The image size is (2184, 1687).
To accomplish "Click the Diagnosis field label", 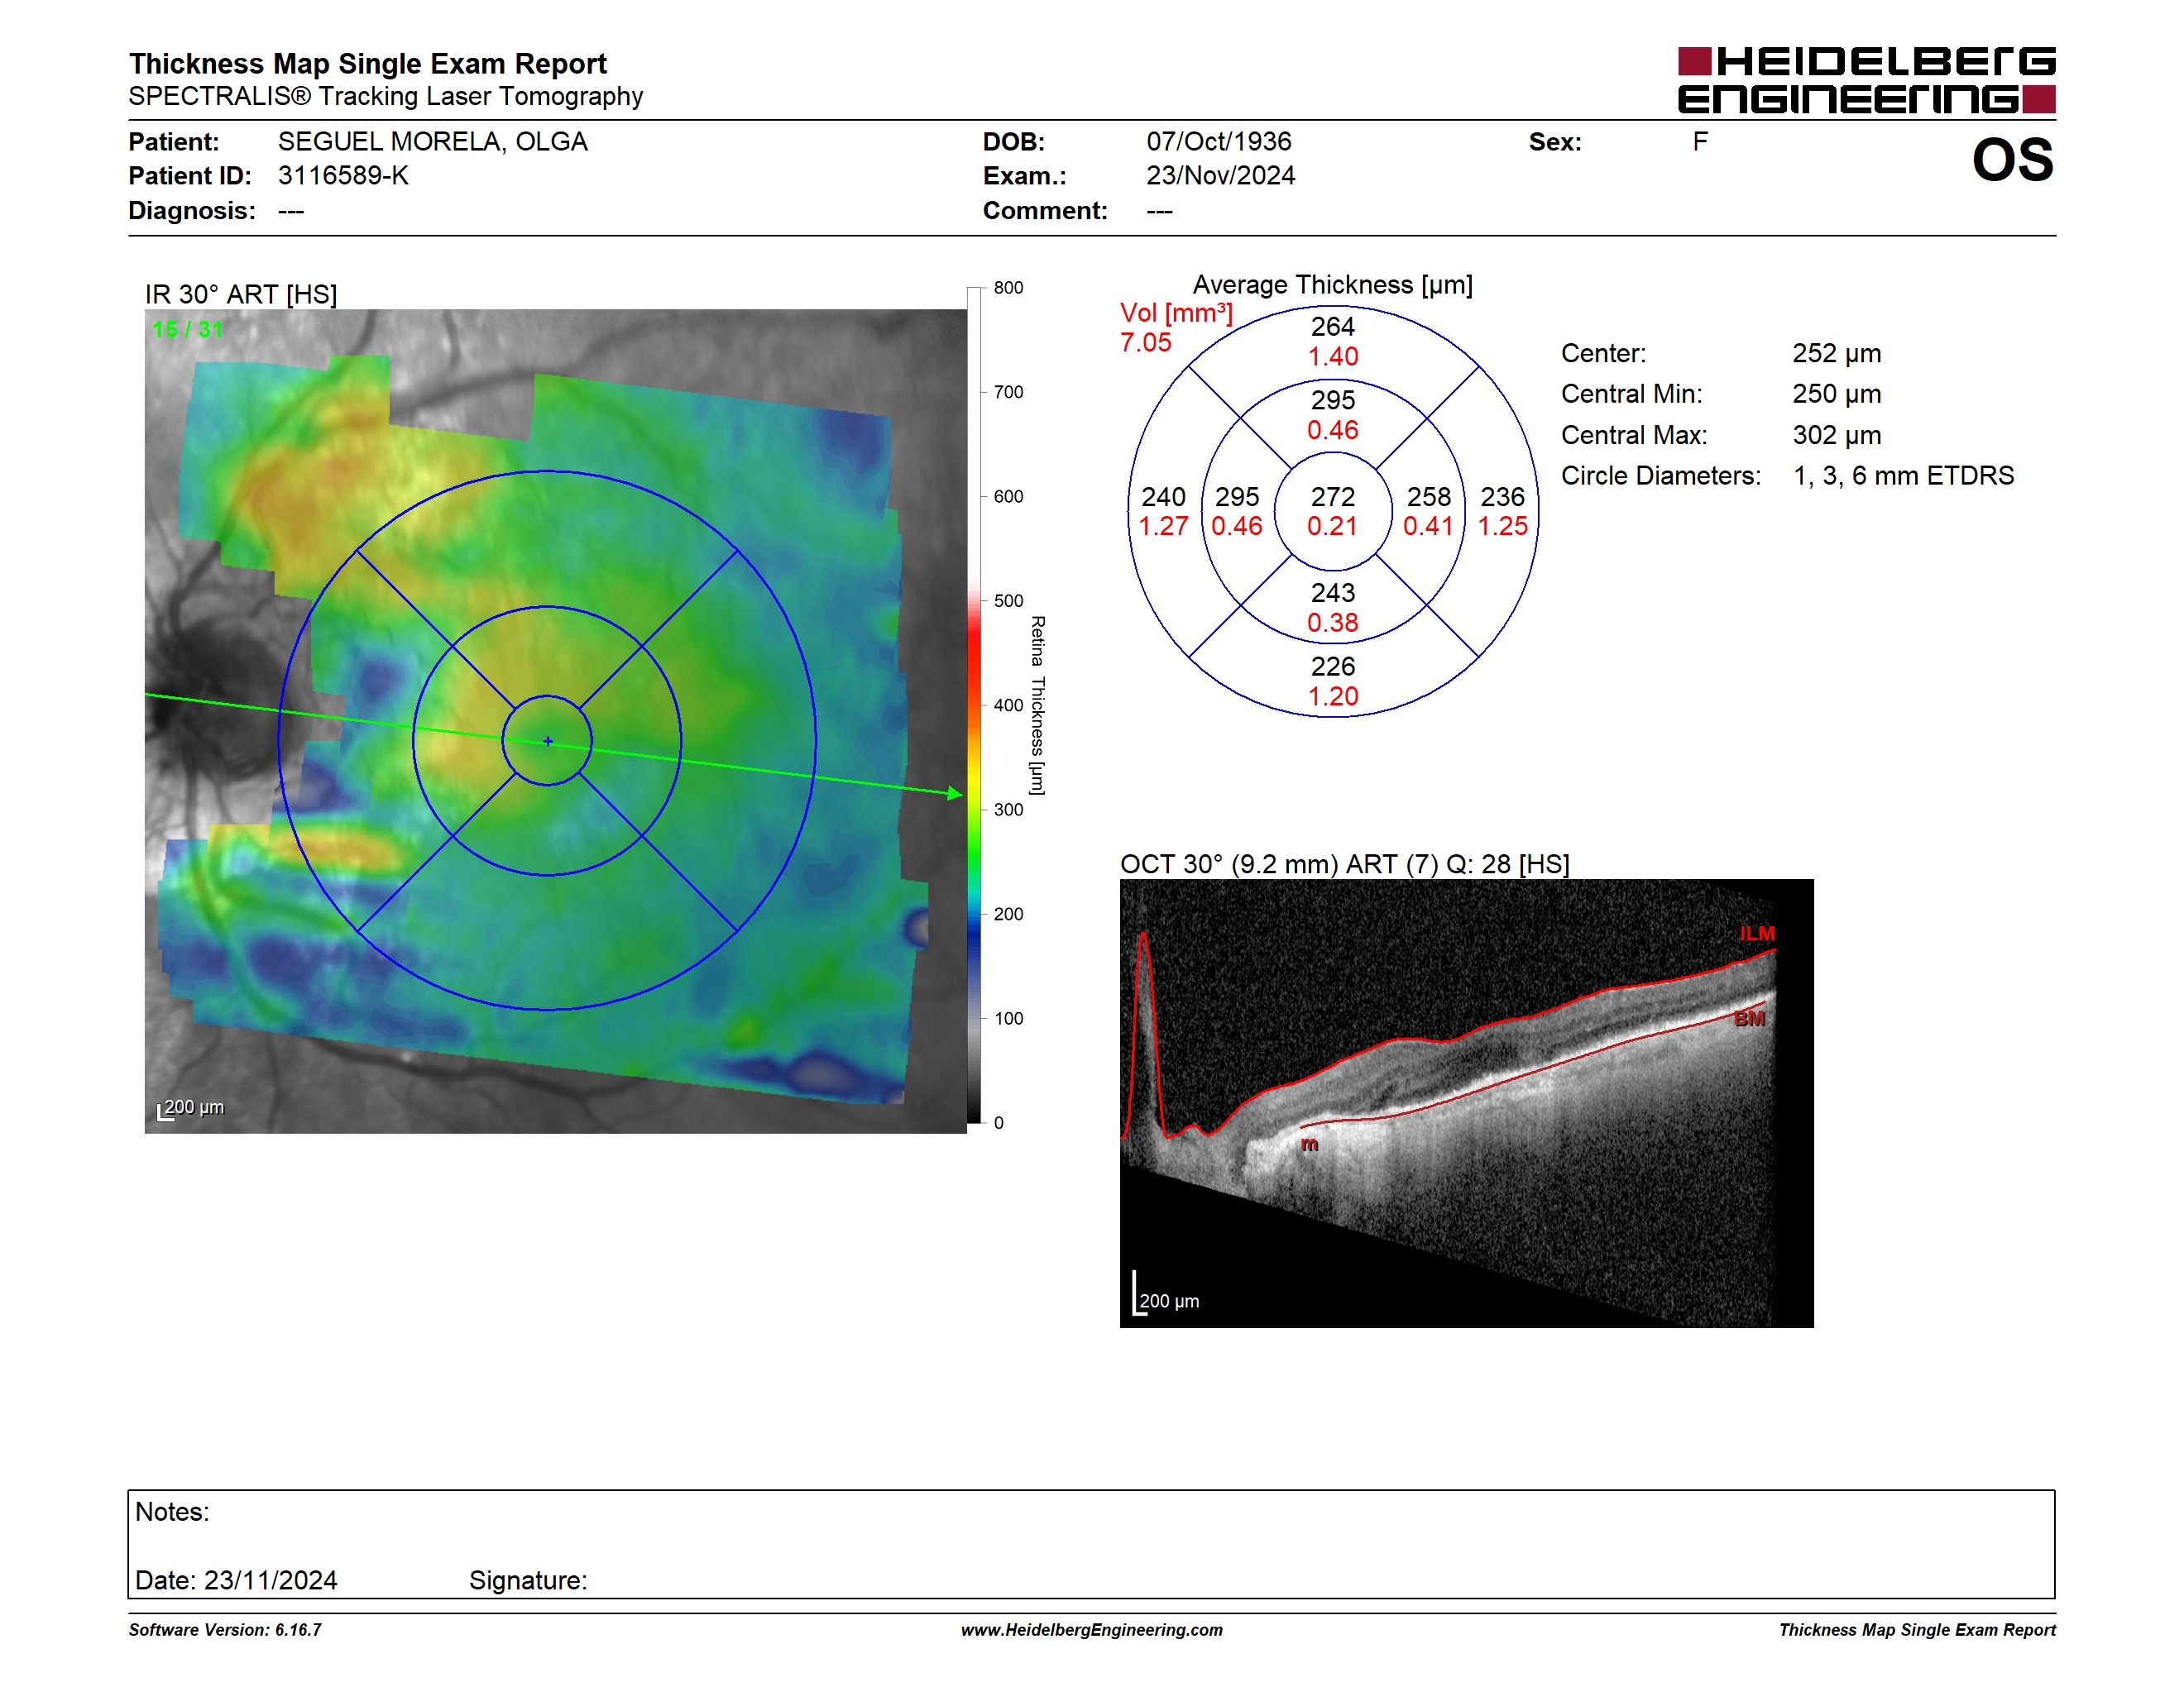I will pyautogui.click(x=191, y=211).
